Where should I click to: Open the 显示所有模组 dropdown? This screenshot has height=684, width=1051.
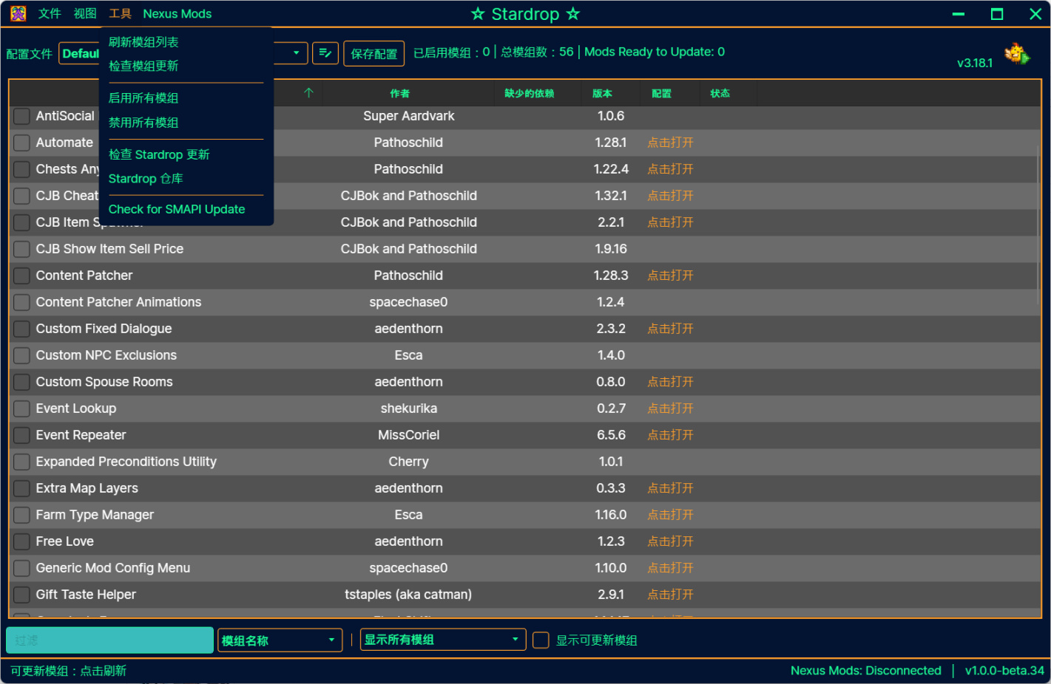(443, 640)
